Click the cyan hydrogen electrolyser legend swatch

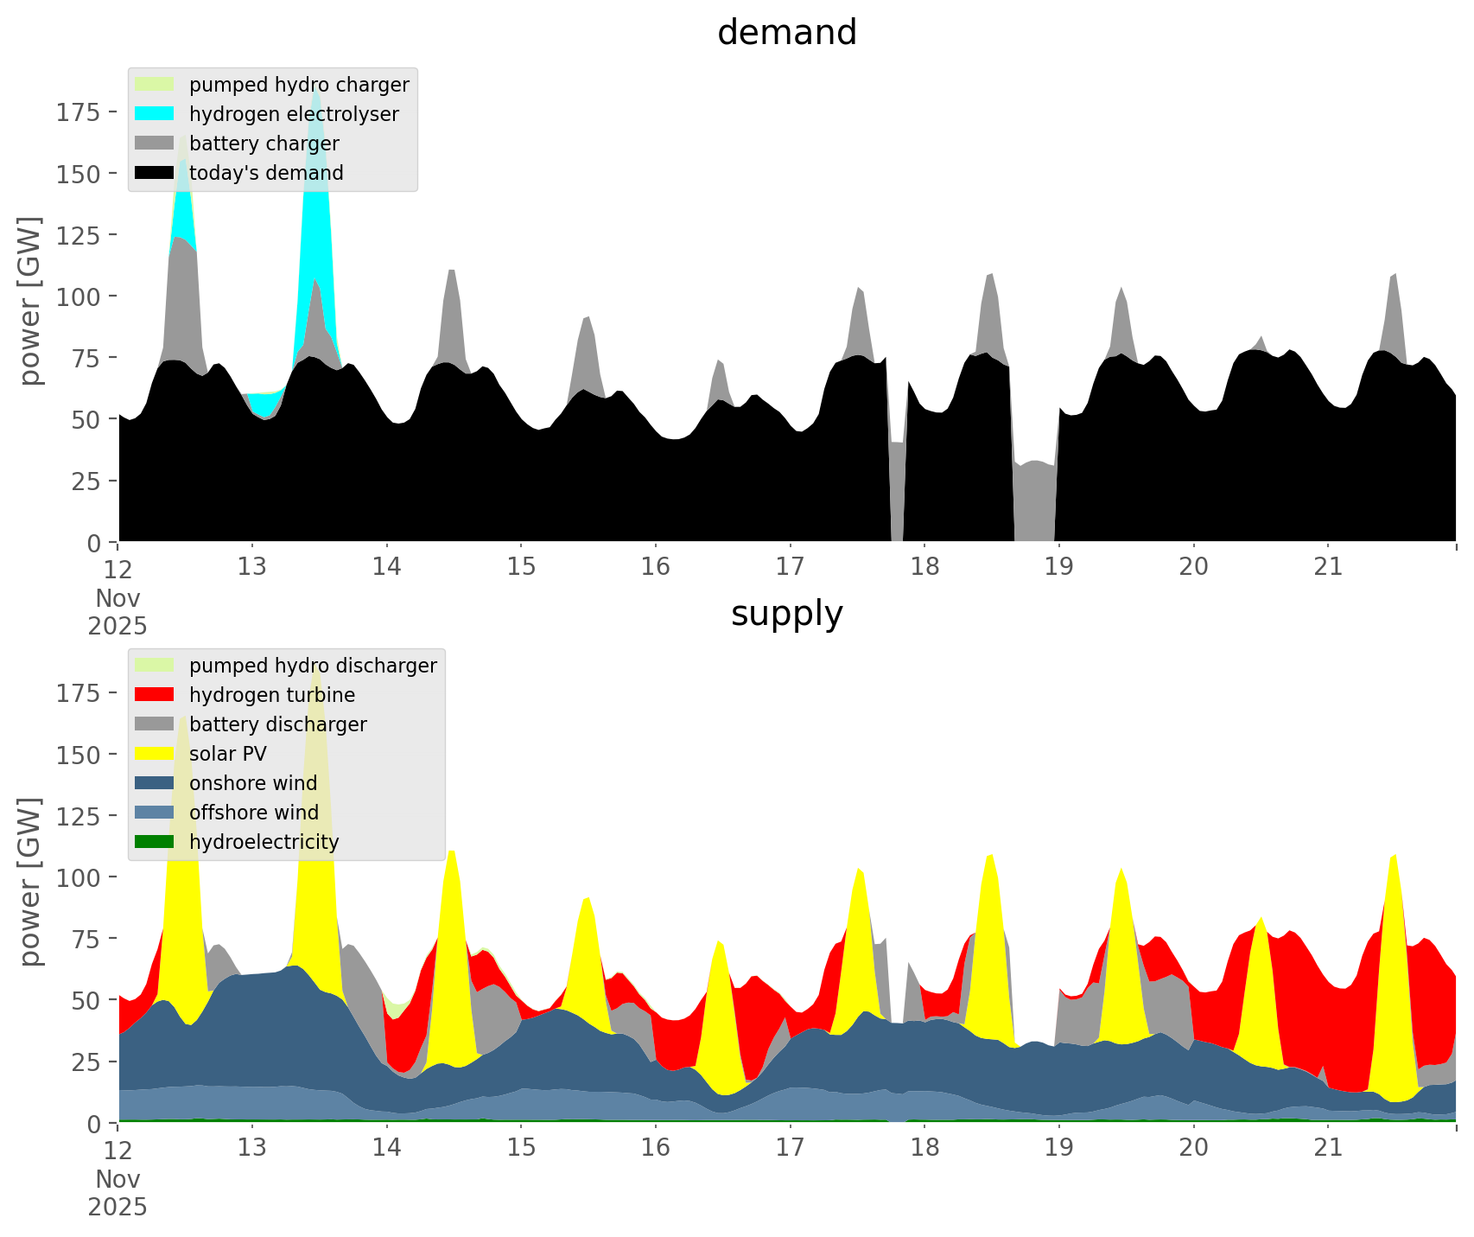[x=155, y=114]
